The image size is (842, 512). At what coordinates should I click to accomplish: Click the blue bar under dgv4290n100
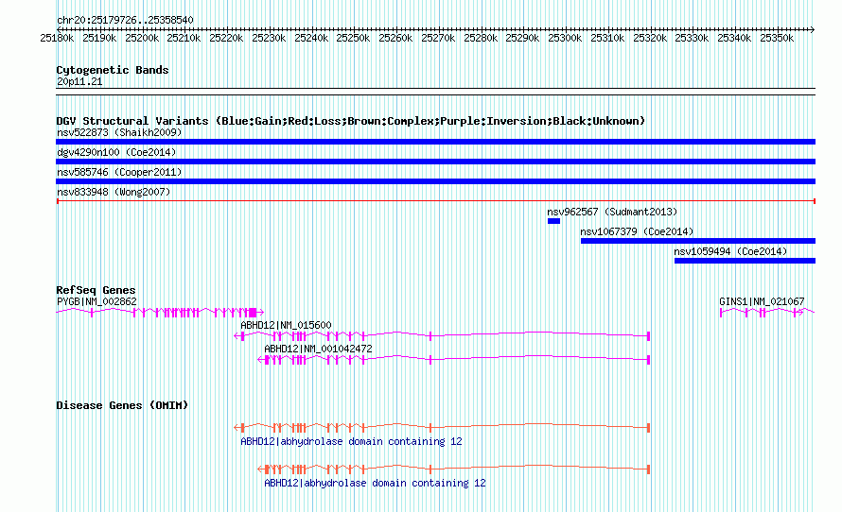pos(435,162)
